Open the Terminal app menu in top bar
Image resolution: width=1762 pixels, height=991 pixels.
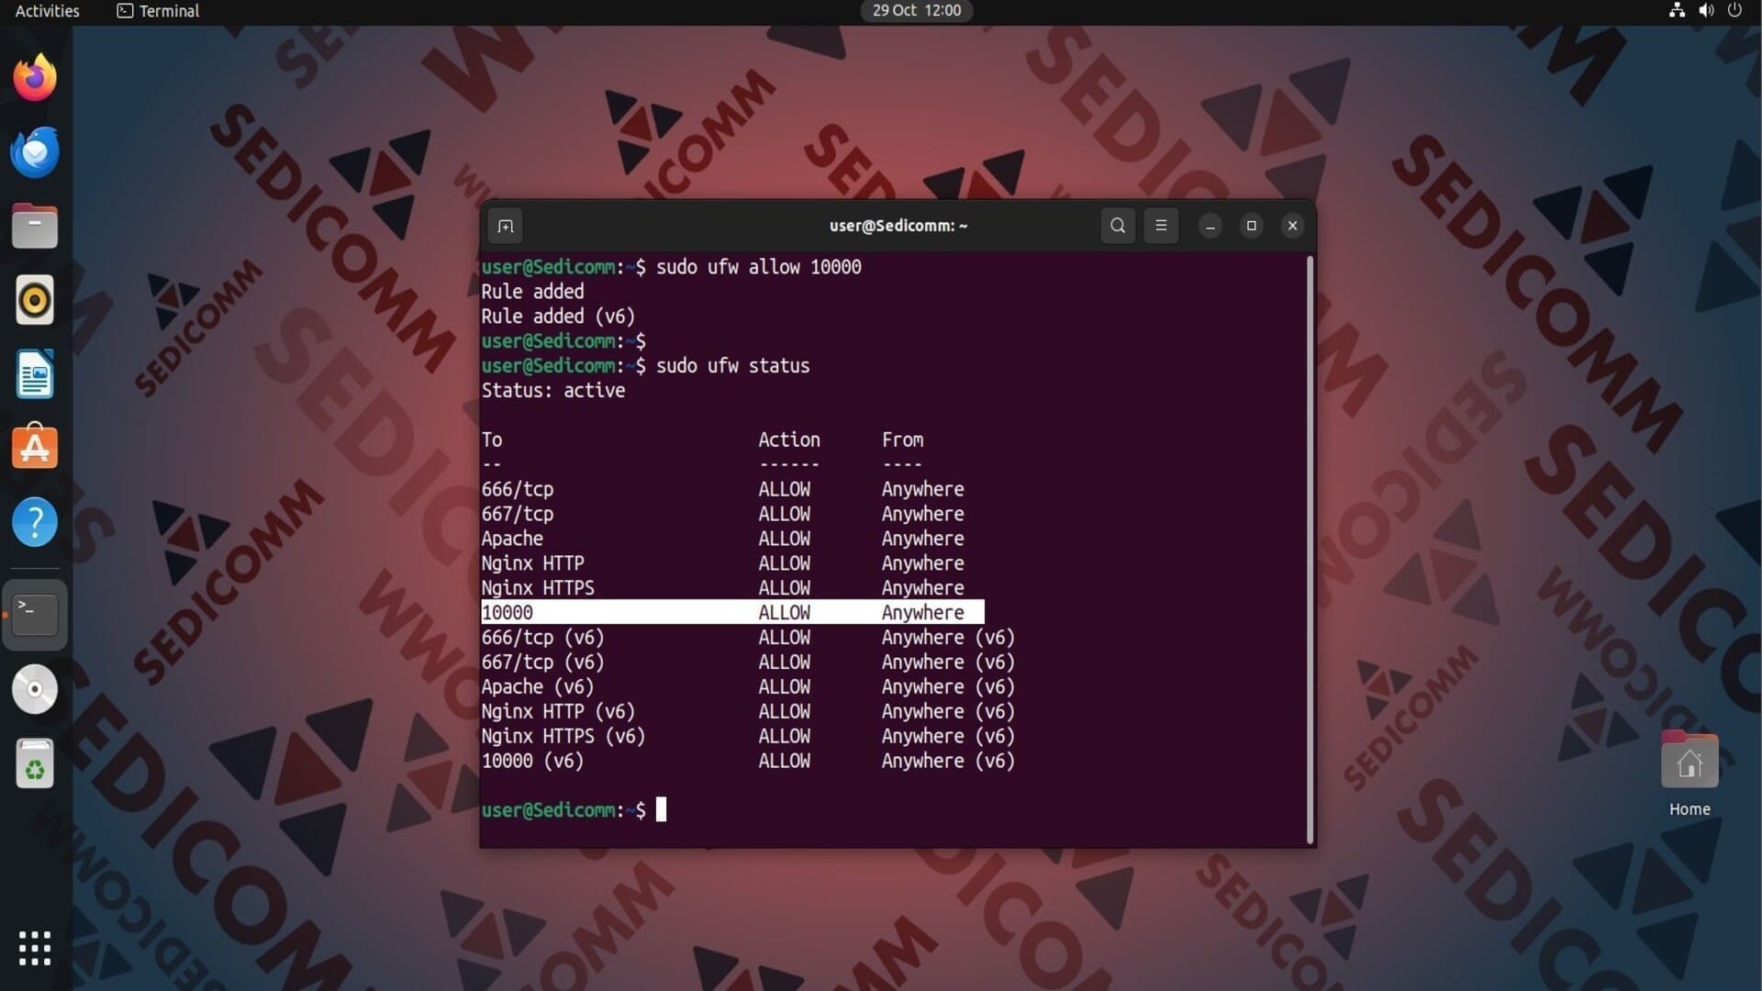point(158,11)
